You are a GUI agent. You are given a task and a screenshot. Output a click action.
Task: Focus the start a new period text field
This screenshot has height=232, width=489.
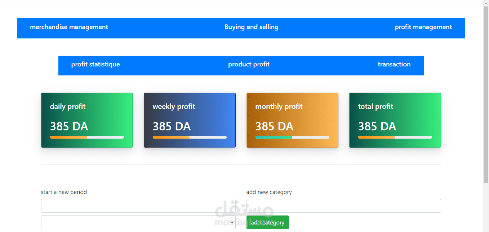(138, 206)
